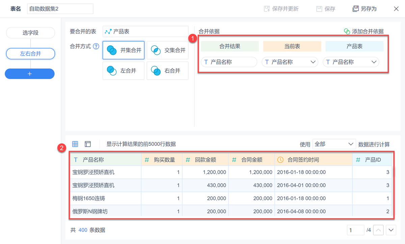Click clock icon of 合同签约时间 column

(x=280, y=160)
